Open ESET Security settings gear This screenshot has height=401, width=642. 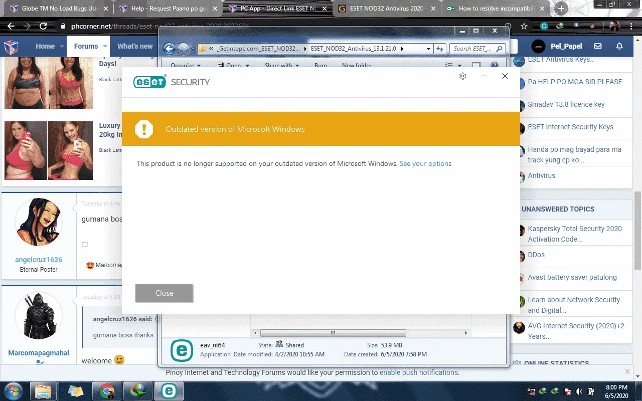(463, 76)
